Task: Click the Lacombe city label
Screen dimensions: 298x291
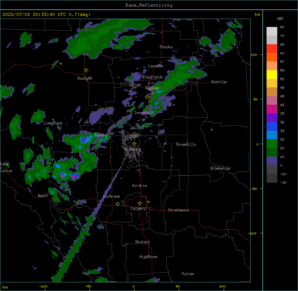Action: (156, 66)
